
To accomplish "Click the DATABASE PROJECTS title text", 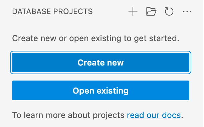I will [52, 11].
